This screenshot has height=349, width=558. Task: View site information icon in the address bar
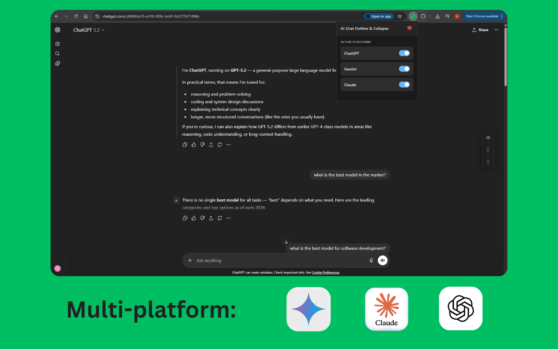[x=97, y=16]
